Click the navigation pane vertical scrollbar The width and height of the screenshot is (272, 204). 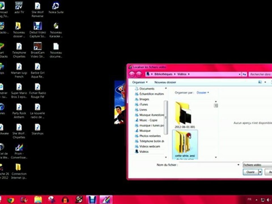pos(166,117)
